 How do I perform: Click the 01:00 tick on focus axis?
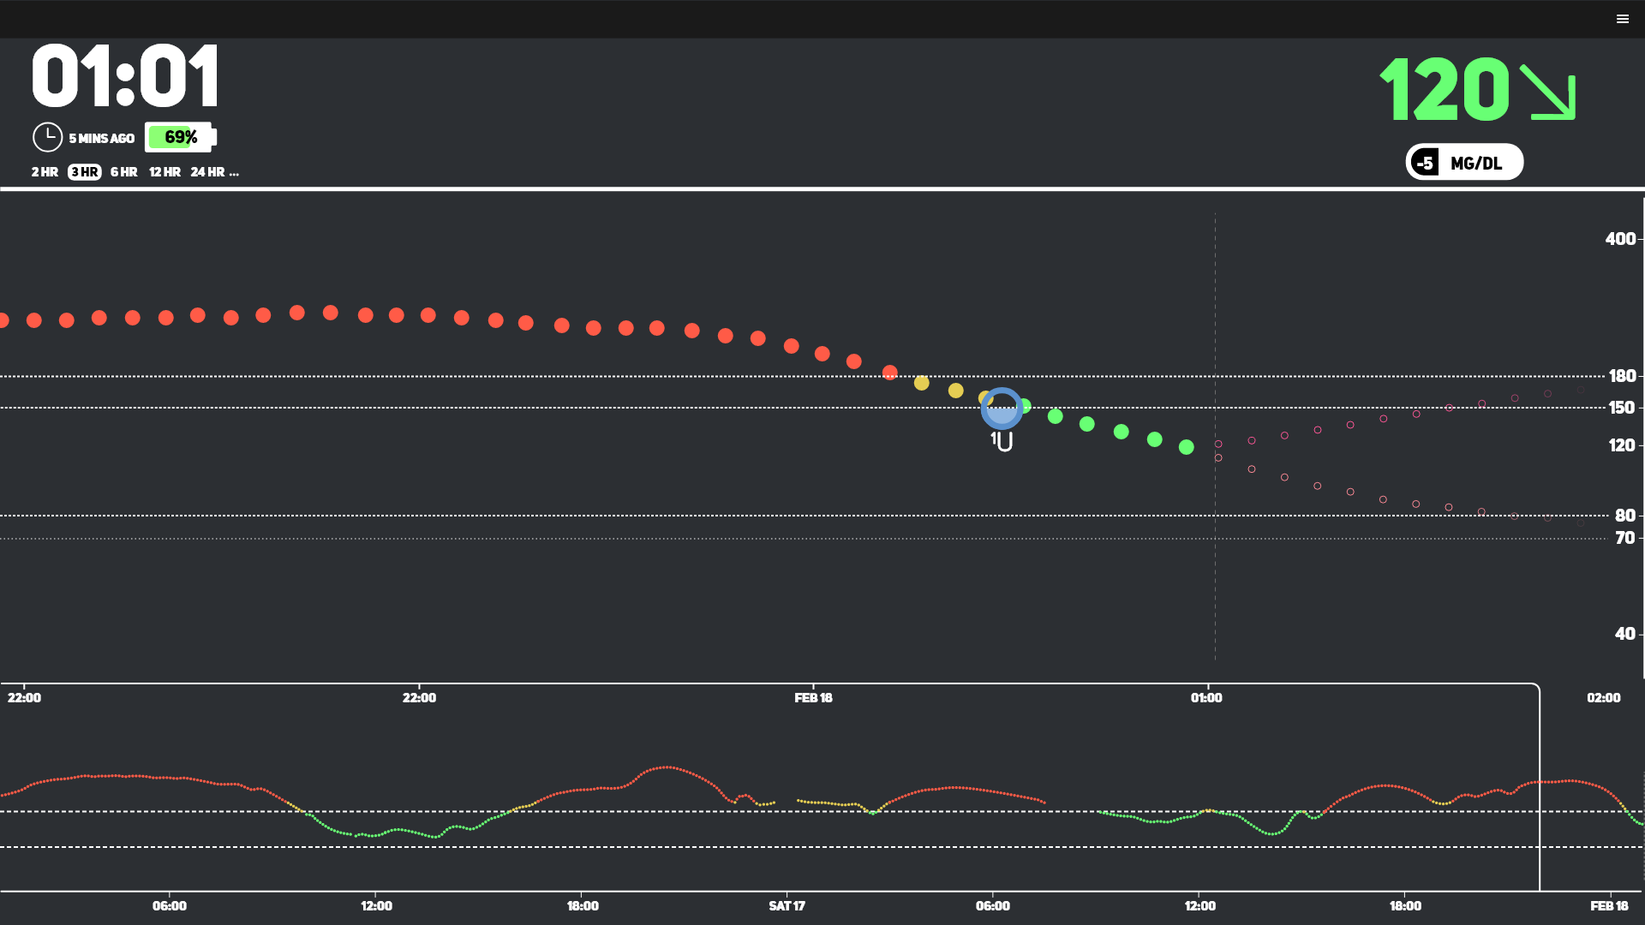point(1206,697)
